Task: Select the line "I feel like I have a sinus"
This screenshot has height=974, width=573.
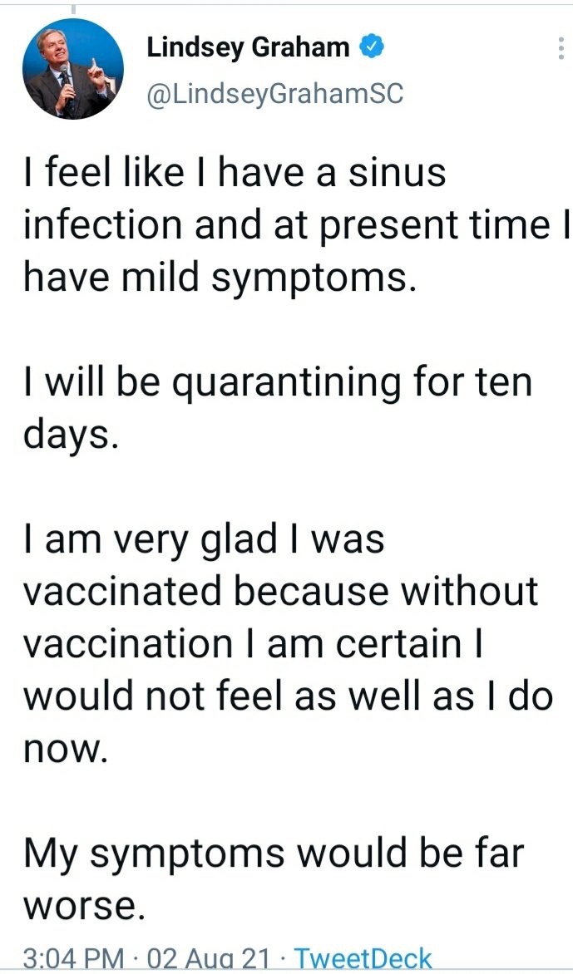Action: (x=235, y=172)
